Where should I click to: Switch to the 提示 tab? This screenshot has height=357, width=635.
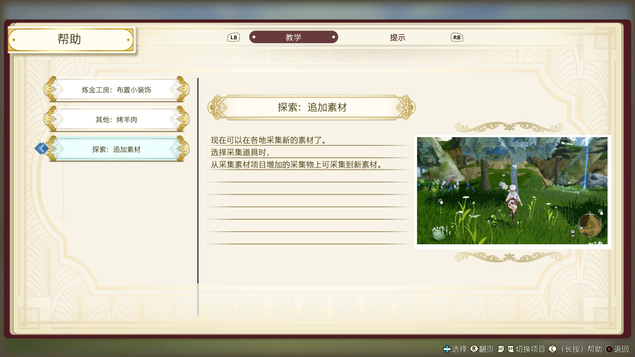tap(398, 37)
